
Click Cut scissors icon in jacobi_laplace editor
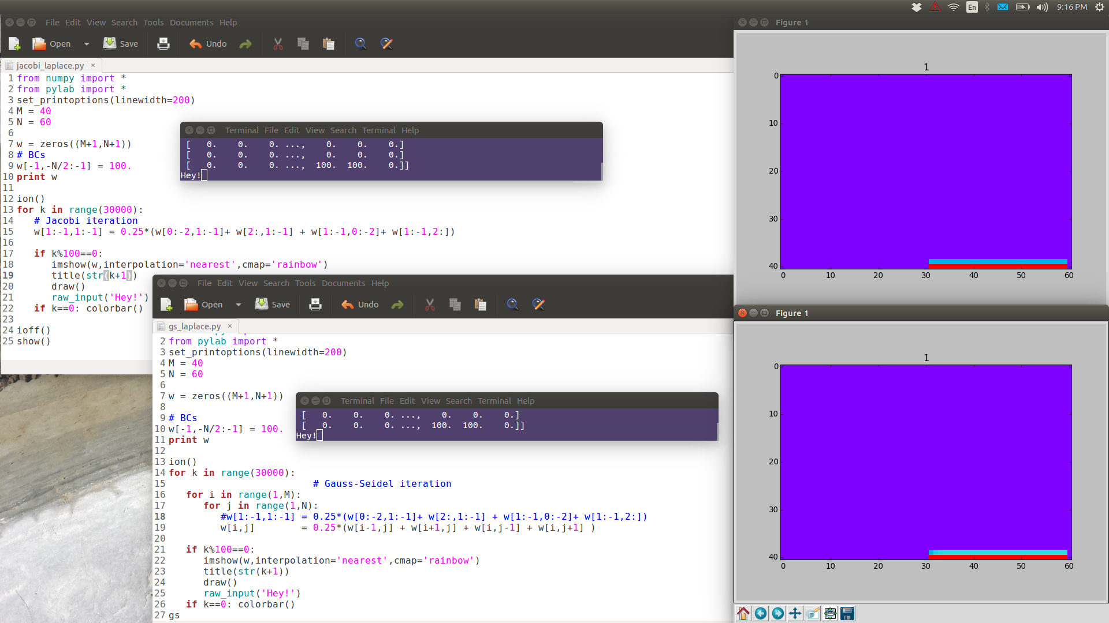(x=278, y=44)
